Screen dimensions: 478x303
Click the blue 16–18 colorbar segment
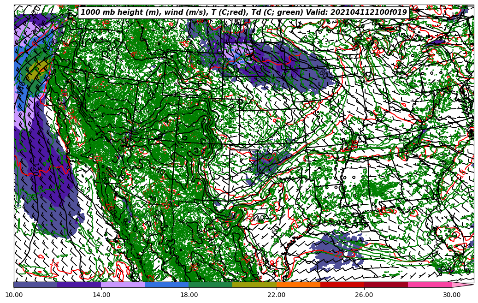[167, 285]
